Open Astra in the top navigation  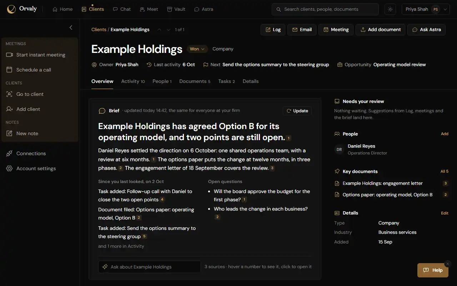pos(204,9)
